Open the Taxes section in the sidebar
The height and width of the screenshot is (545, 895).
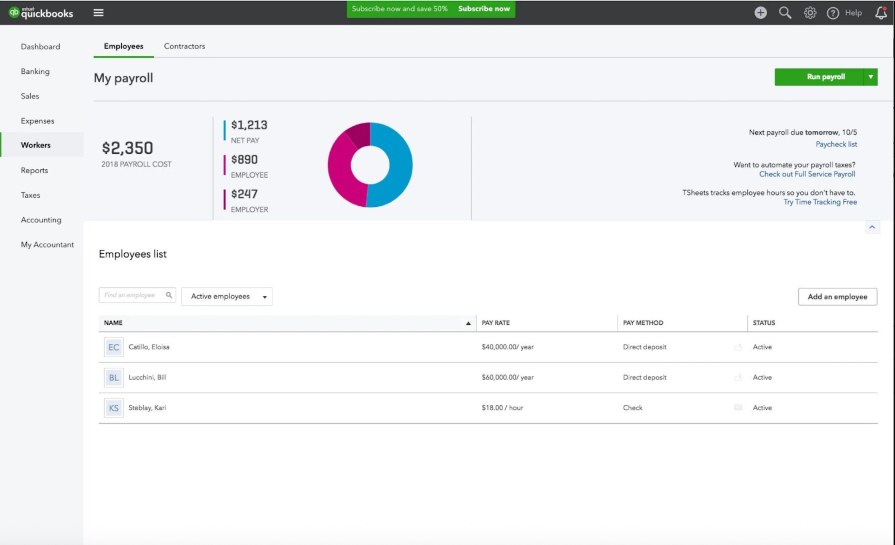pyautogui.click(x=30, y=195)
